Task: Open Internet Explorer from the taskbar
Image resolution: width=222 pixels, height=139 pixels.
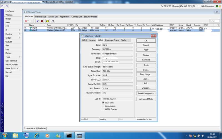Action: tap(37, 135)
